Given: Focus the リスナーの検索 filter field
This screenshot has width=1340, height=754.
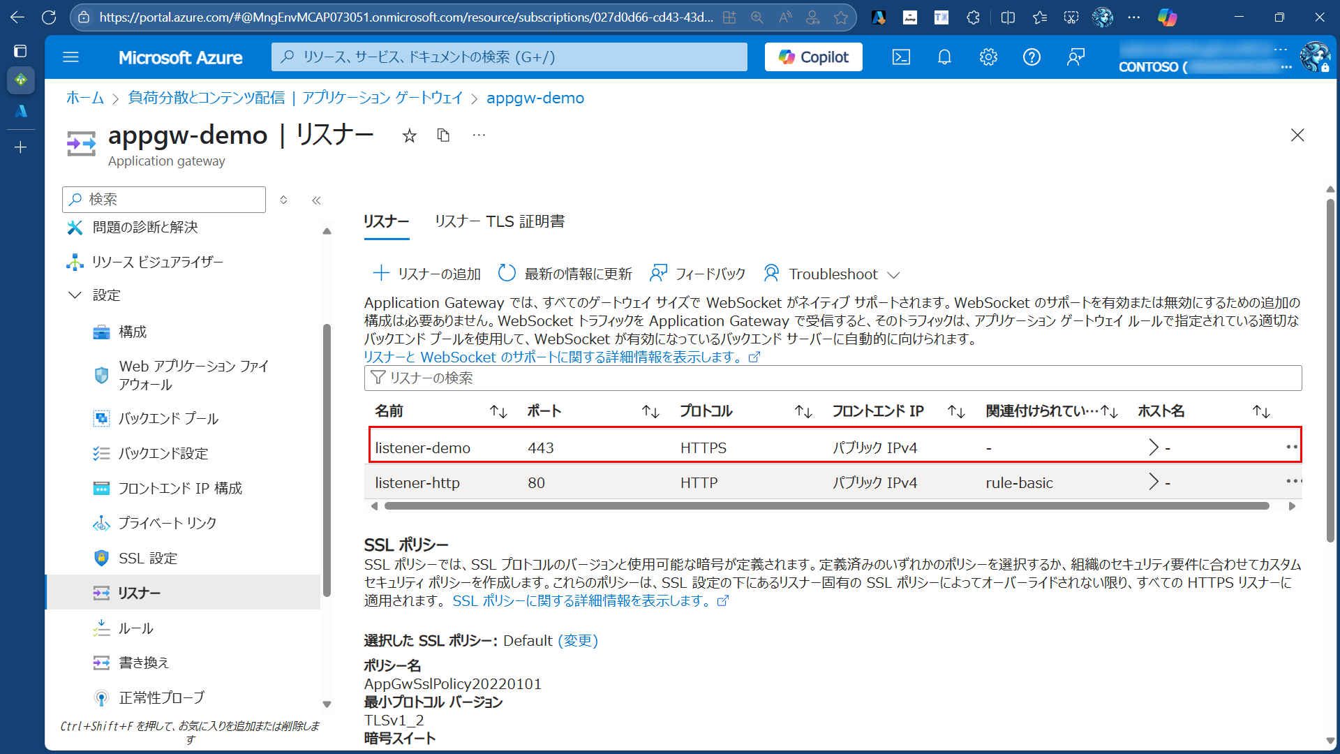Looking at the screenshot, I should pos(833,378).
